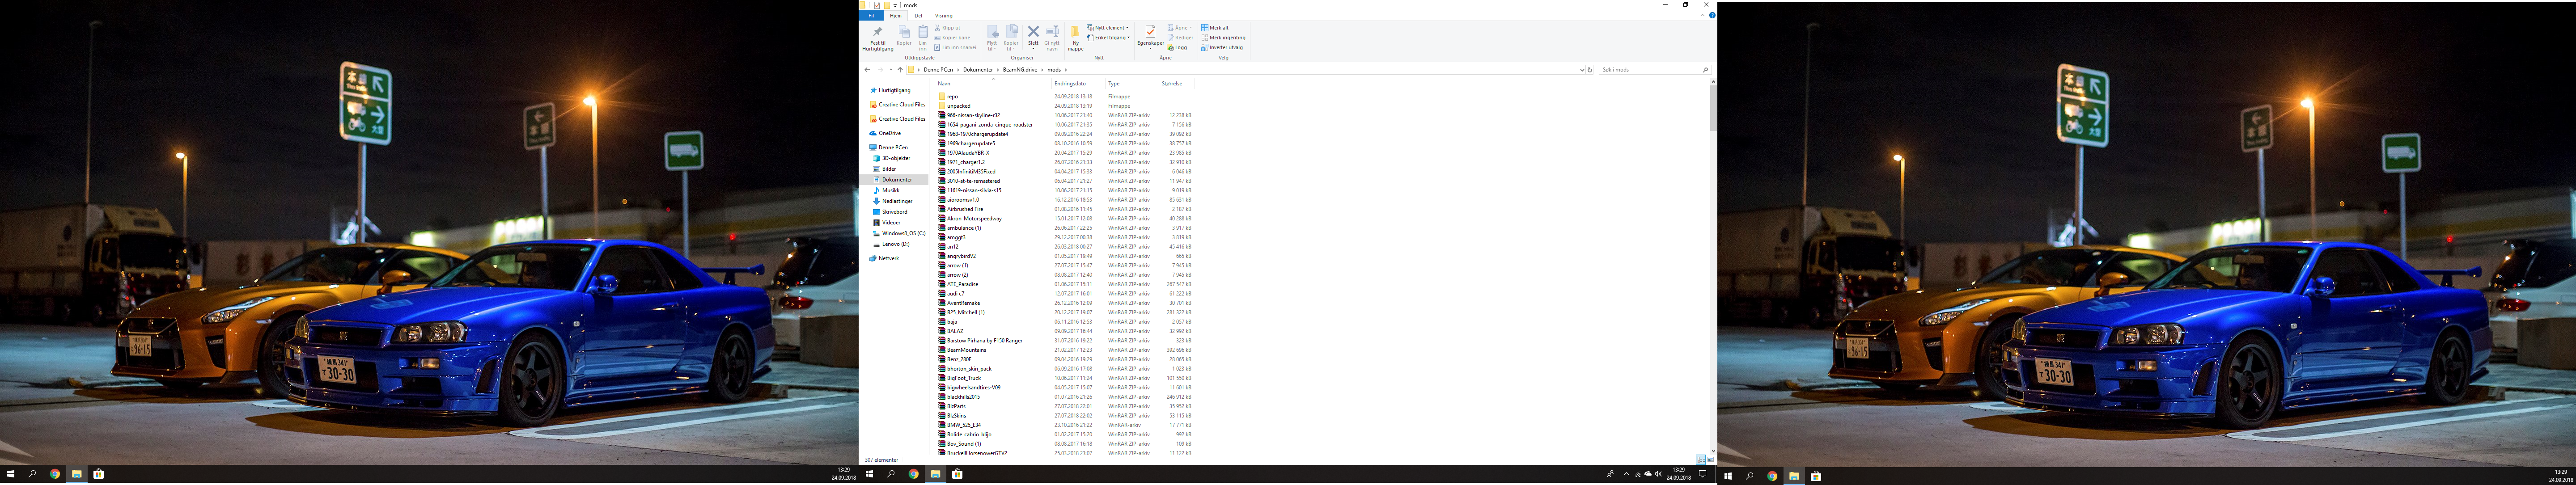Viewport: 2576px width, 485px height.
Task: Select 966-nissan-skyline-r32 archive
Action: (x=969, y=115)
